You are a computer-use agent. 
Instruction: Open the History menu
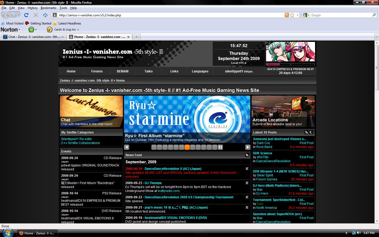pyautogui.click(x=33, y=8)
